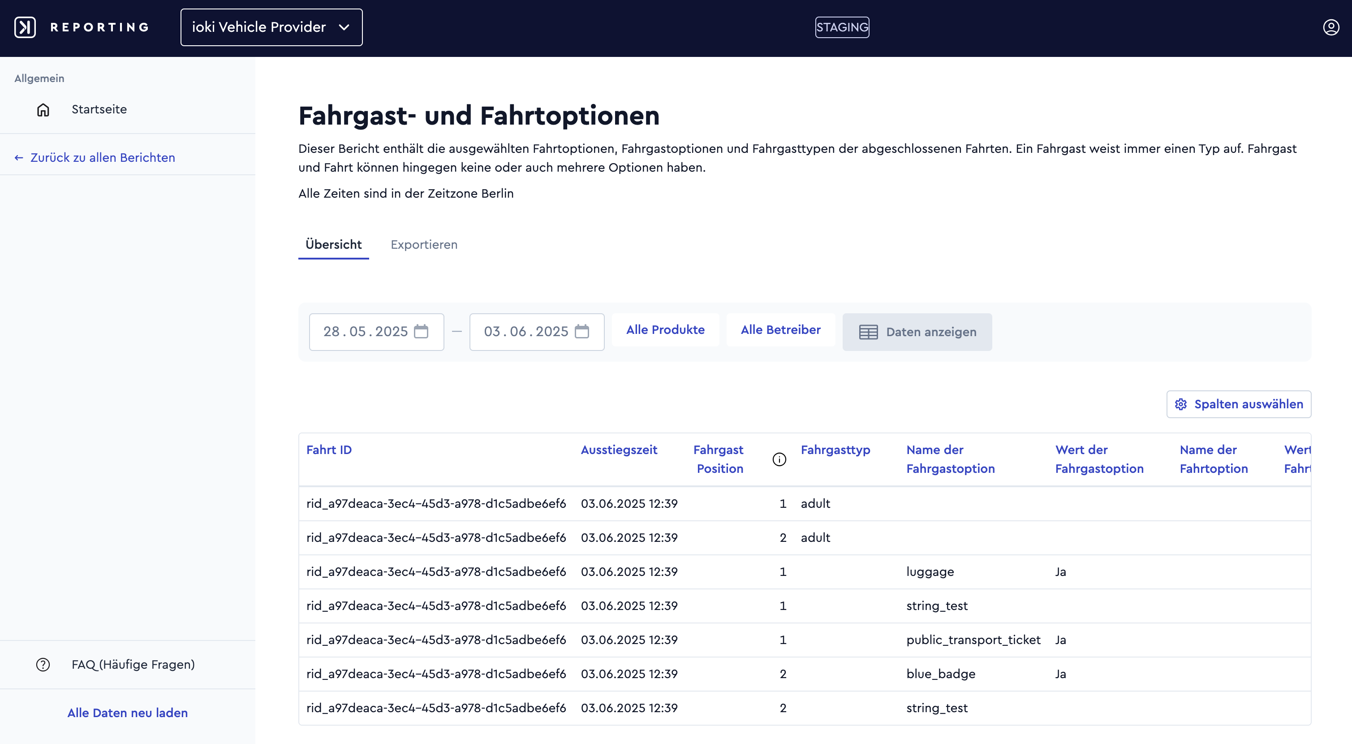Click the Wert der Fahrgastoption column header
Viewport: 1352px width, 744px height.
coord(1099,459)
